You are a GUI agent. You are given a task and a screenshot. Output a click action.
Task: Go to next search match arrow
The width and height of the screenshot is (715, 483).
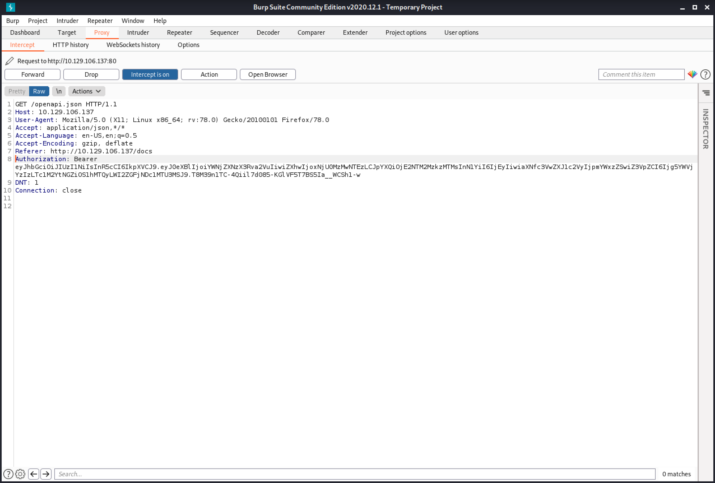coord(46,474)
